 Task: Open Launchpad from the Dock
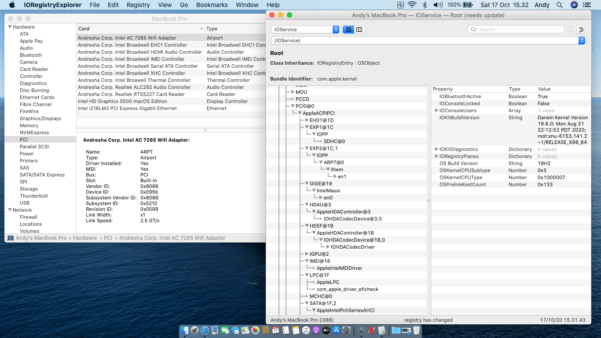coord(194,331)
